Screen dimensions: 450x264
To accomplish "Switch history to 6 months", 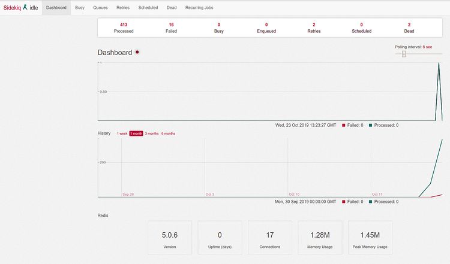I will pos(168,133).
